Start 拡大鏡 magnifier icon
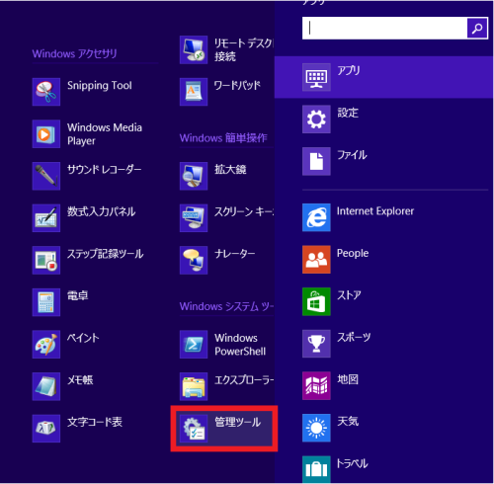494x484 pixels. [x=194, y=176]
